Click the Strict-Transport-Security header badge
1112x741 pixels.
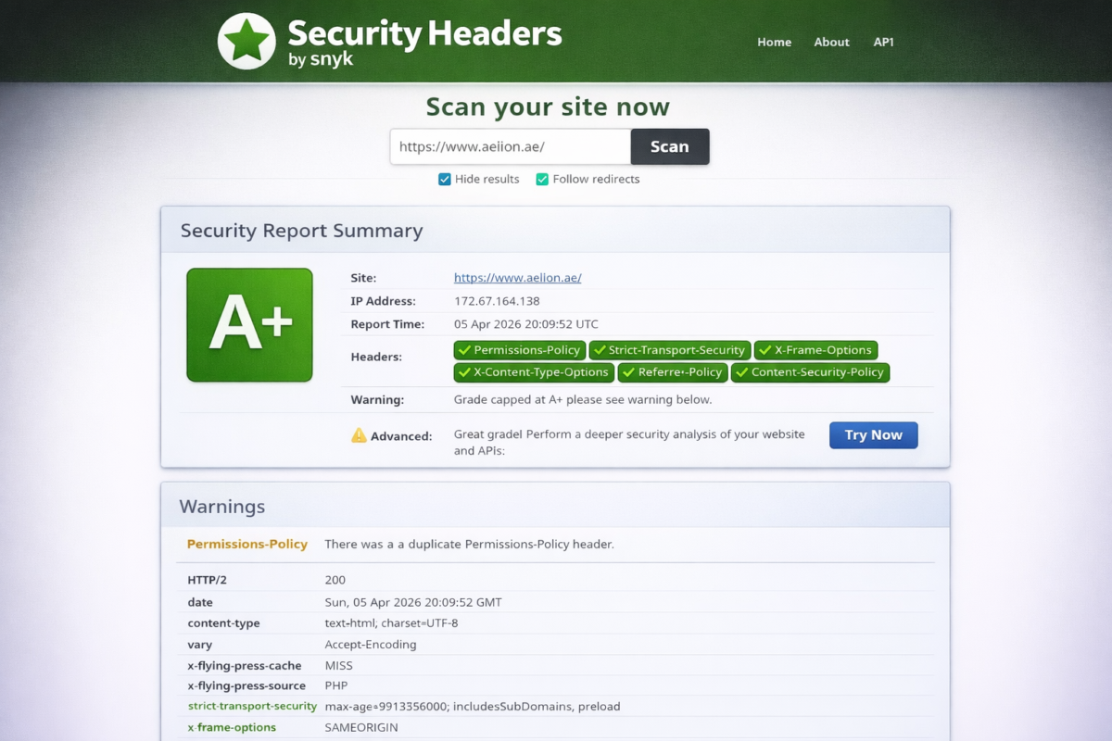pyautogui.click(x=669, y=350)
